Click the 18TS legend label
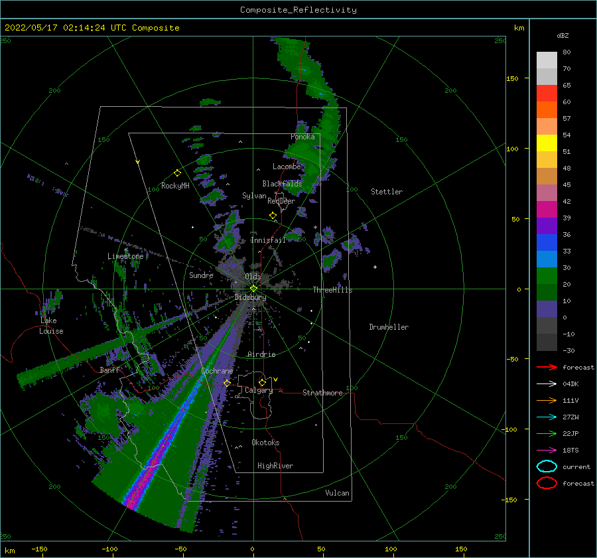Viewport: 597px width, 558px height. click(570, 451)
